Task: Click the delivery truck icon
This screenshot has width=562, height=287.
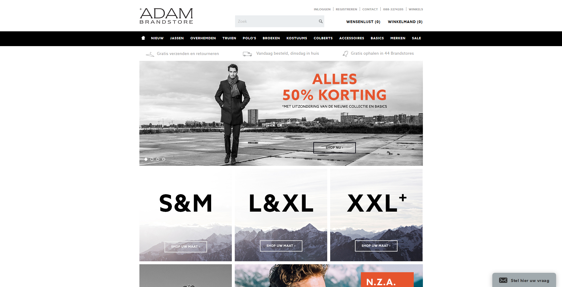Action: coord(247,54)
